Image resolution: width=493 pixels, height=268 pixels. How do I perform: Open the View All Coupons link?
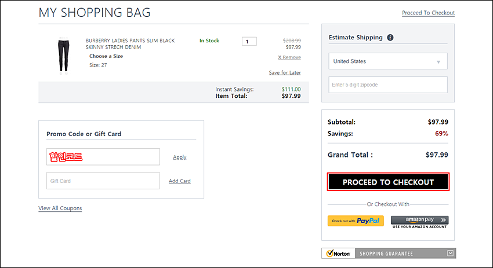(x=60, y=208)
